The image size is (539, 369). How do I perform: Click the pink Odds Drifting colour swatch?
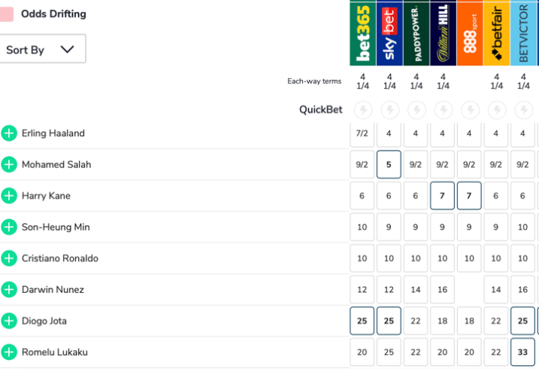[6, 14]
